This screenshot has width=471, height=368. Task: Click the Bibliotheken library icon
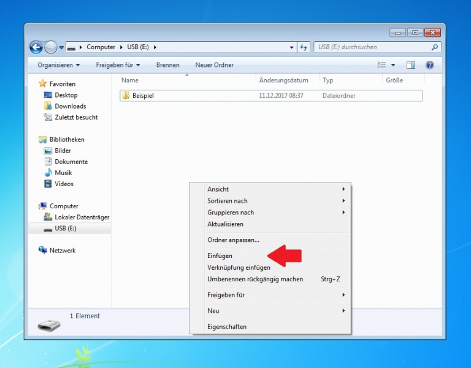(43, 139)
